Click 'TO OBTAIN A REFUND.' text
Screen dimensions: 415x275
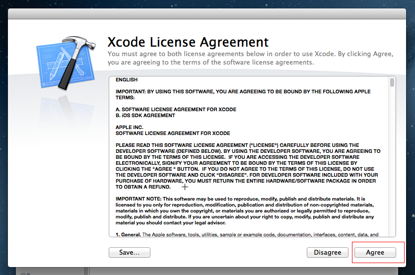coord(143,187)
